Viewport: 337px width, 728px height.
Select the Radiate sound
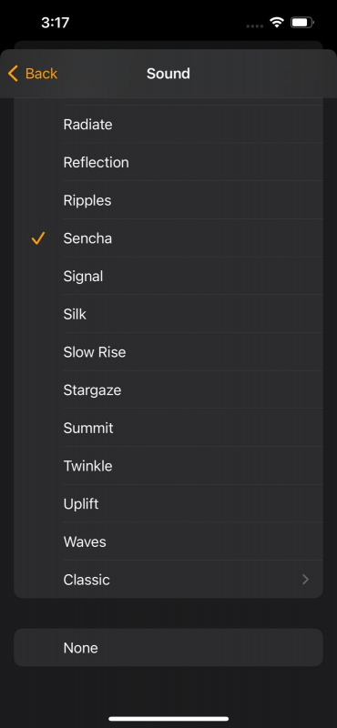coord(168,125)
